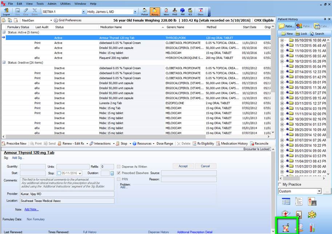This screenshot has height=234, width=332.
Task: Switch to the Cate... history tab
Action: [321, 26]
